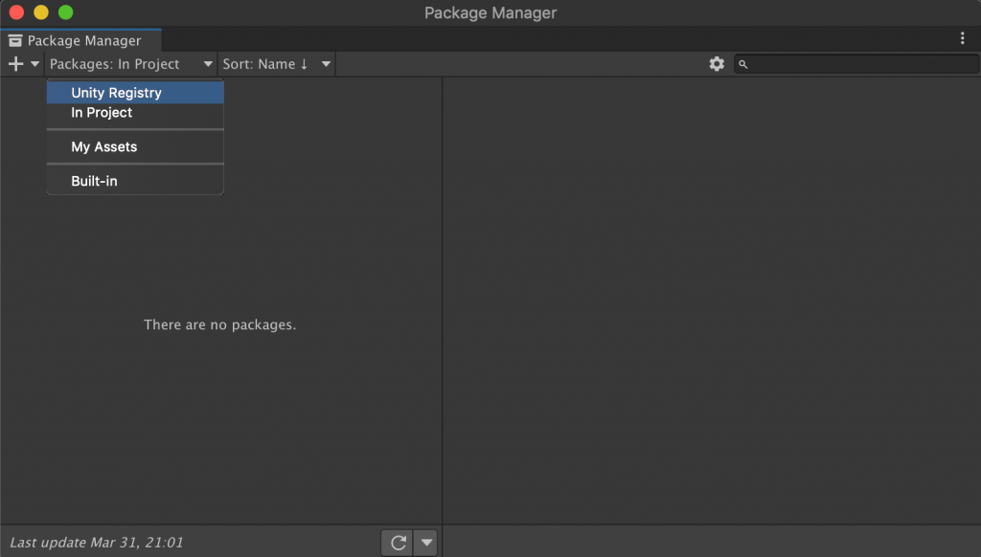Minimize the window with the yellow button
The image size is (981, 557).
point(41,12)
